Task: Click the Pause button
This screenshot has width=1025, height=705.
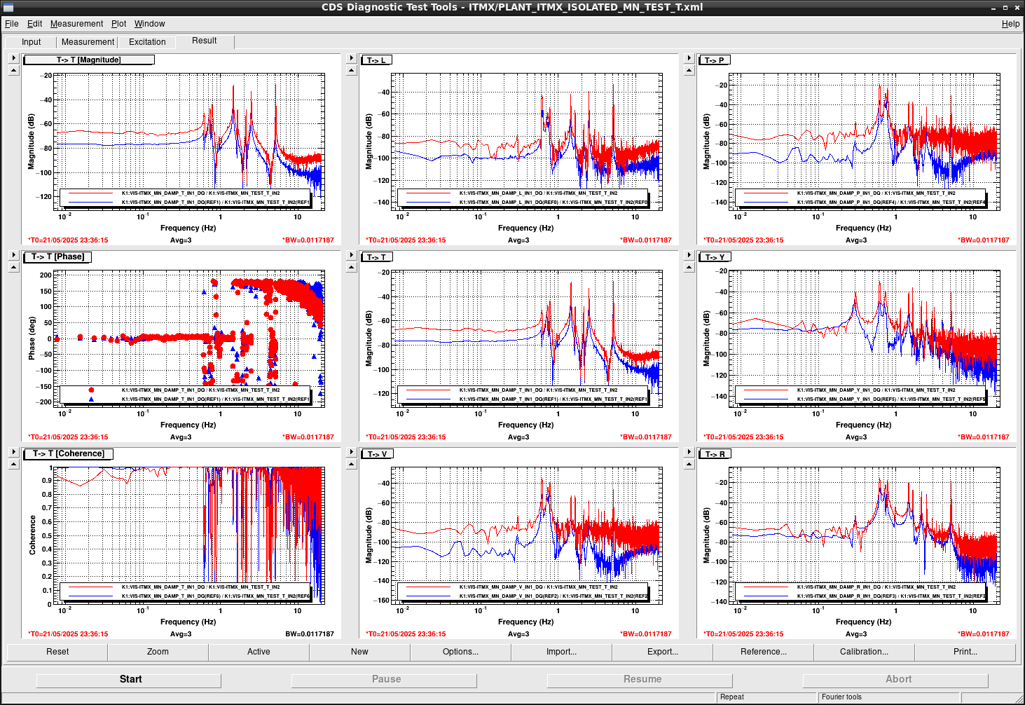Action: (x=385, y=680)
